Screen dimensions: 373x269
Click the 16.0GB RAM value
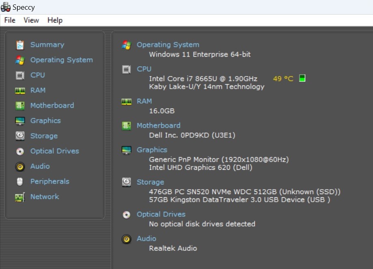point(162,111)
